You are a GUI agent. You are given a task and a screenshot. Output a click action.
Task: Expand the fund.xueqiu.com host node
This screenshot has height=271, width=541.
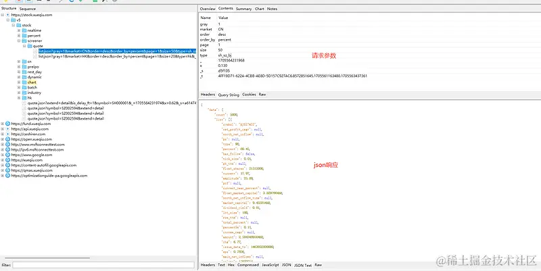coord(3,124)
